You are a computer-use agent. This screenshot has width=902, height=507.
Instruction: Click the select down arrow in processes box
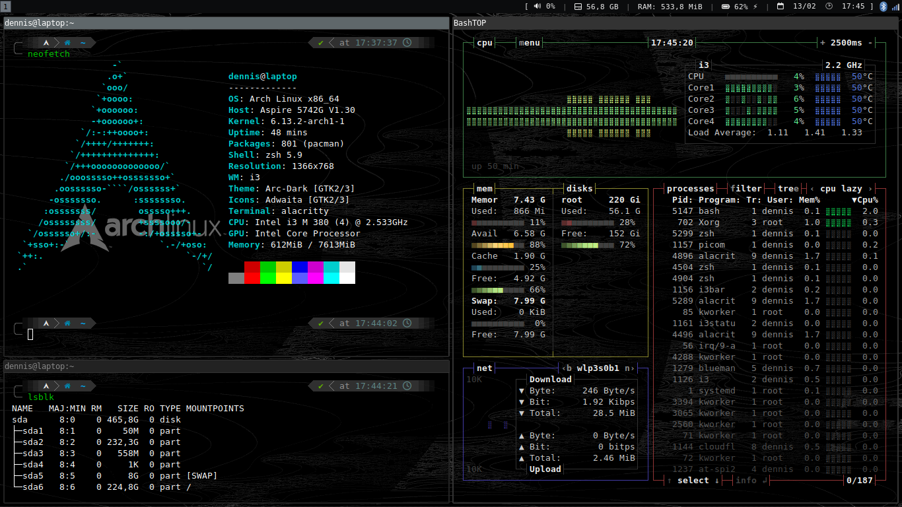pos(717,481)
